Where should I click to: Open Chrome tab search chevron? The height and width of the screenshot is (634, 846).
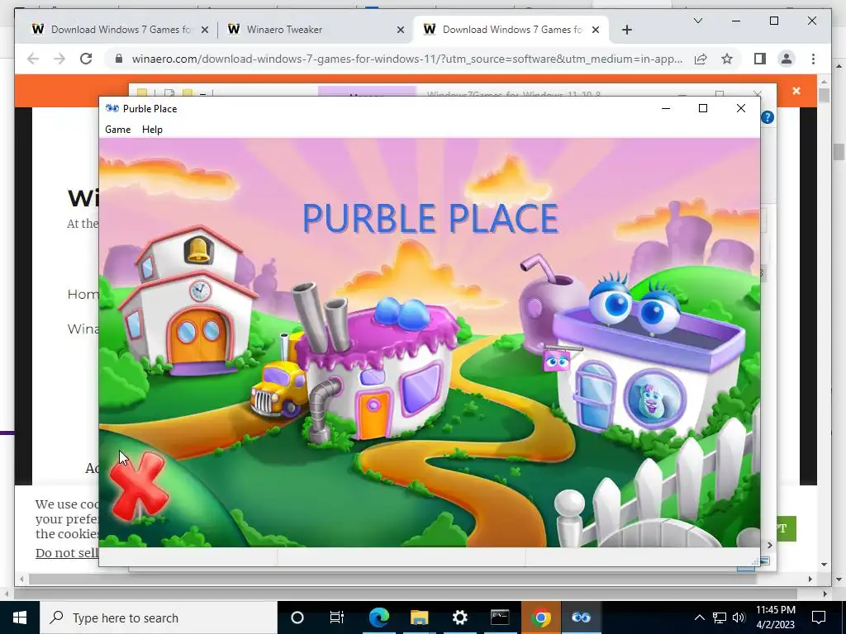click(x=697, y=21)
